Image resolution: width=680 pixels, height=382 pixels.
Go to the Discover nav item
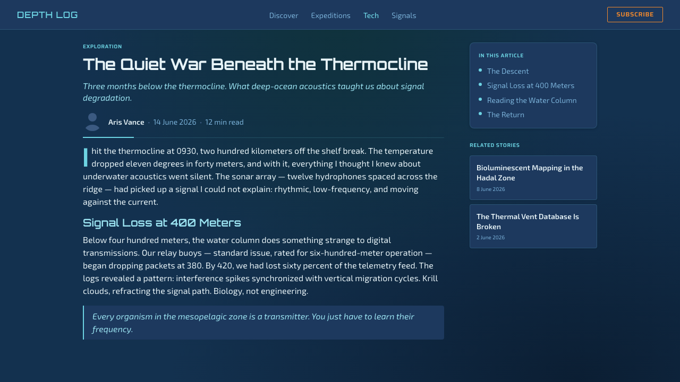(x=284, y=15)
